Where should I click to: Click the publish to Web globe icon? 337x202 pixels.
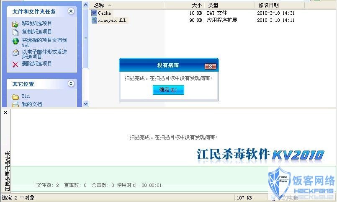(15, 41)
